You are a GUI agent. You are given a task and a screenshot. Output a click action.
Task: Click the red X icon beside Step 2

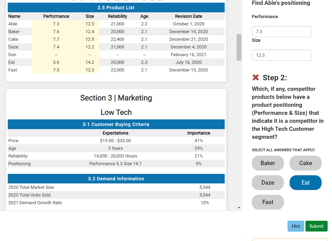255,78
